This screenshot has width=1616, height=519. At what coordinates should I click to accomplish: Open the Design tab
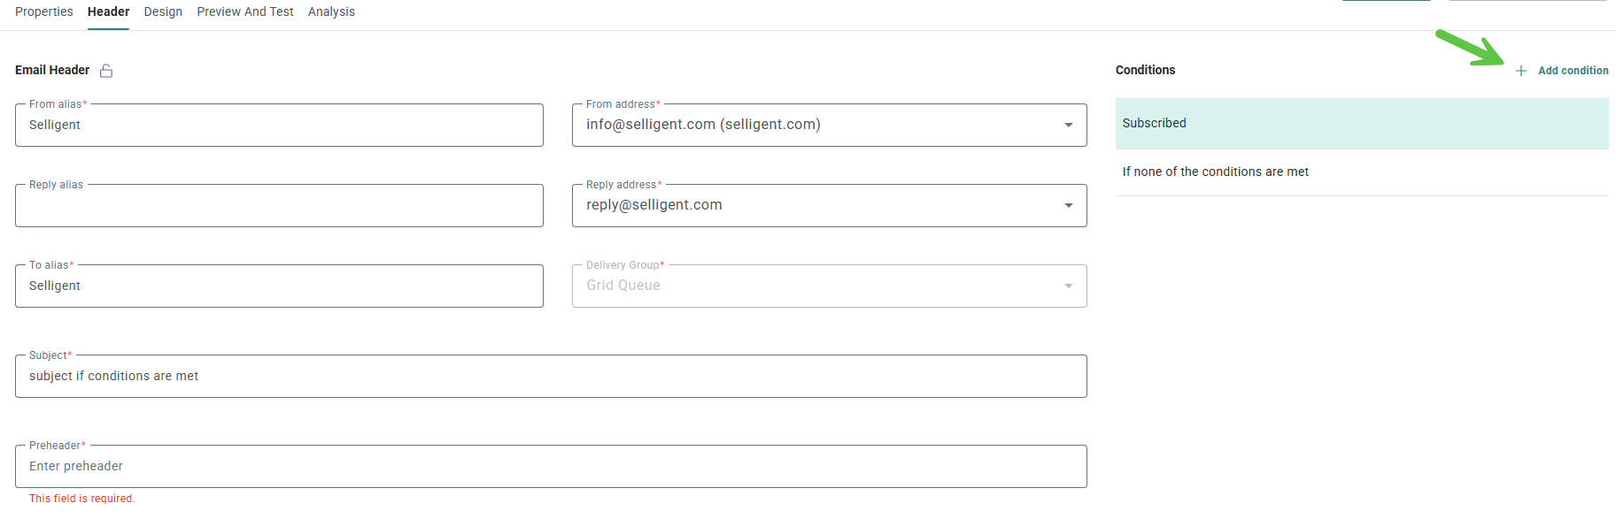coord(163,11)
